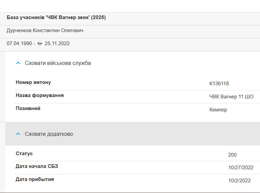The image size is (260, 193).
Task: Select token number 'К136118'
Action: pos(219,84)
